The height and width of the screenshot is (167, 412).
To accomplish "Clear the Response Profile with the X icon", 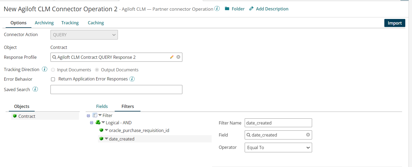I will click(x=178, y=57).
